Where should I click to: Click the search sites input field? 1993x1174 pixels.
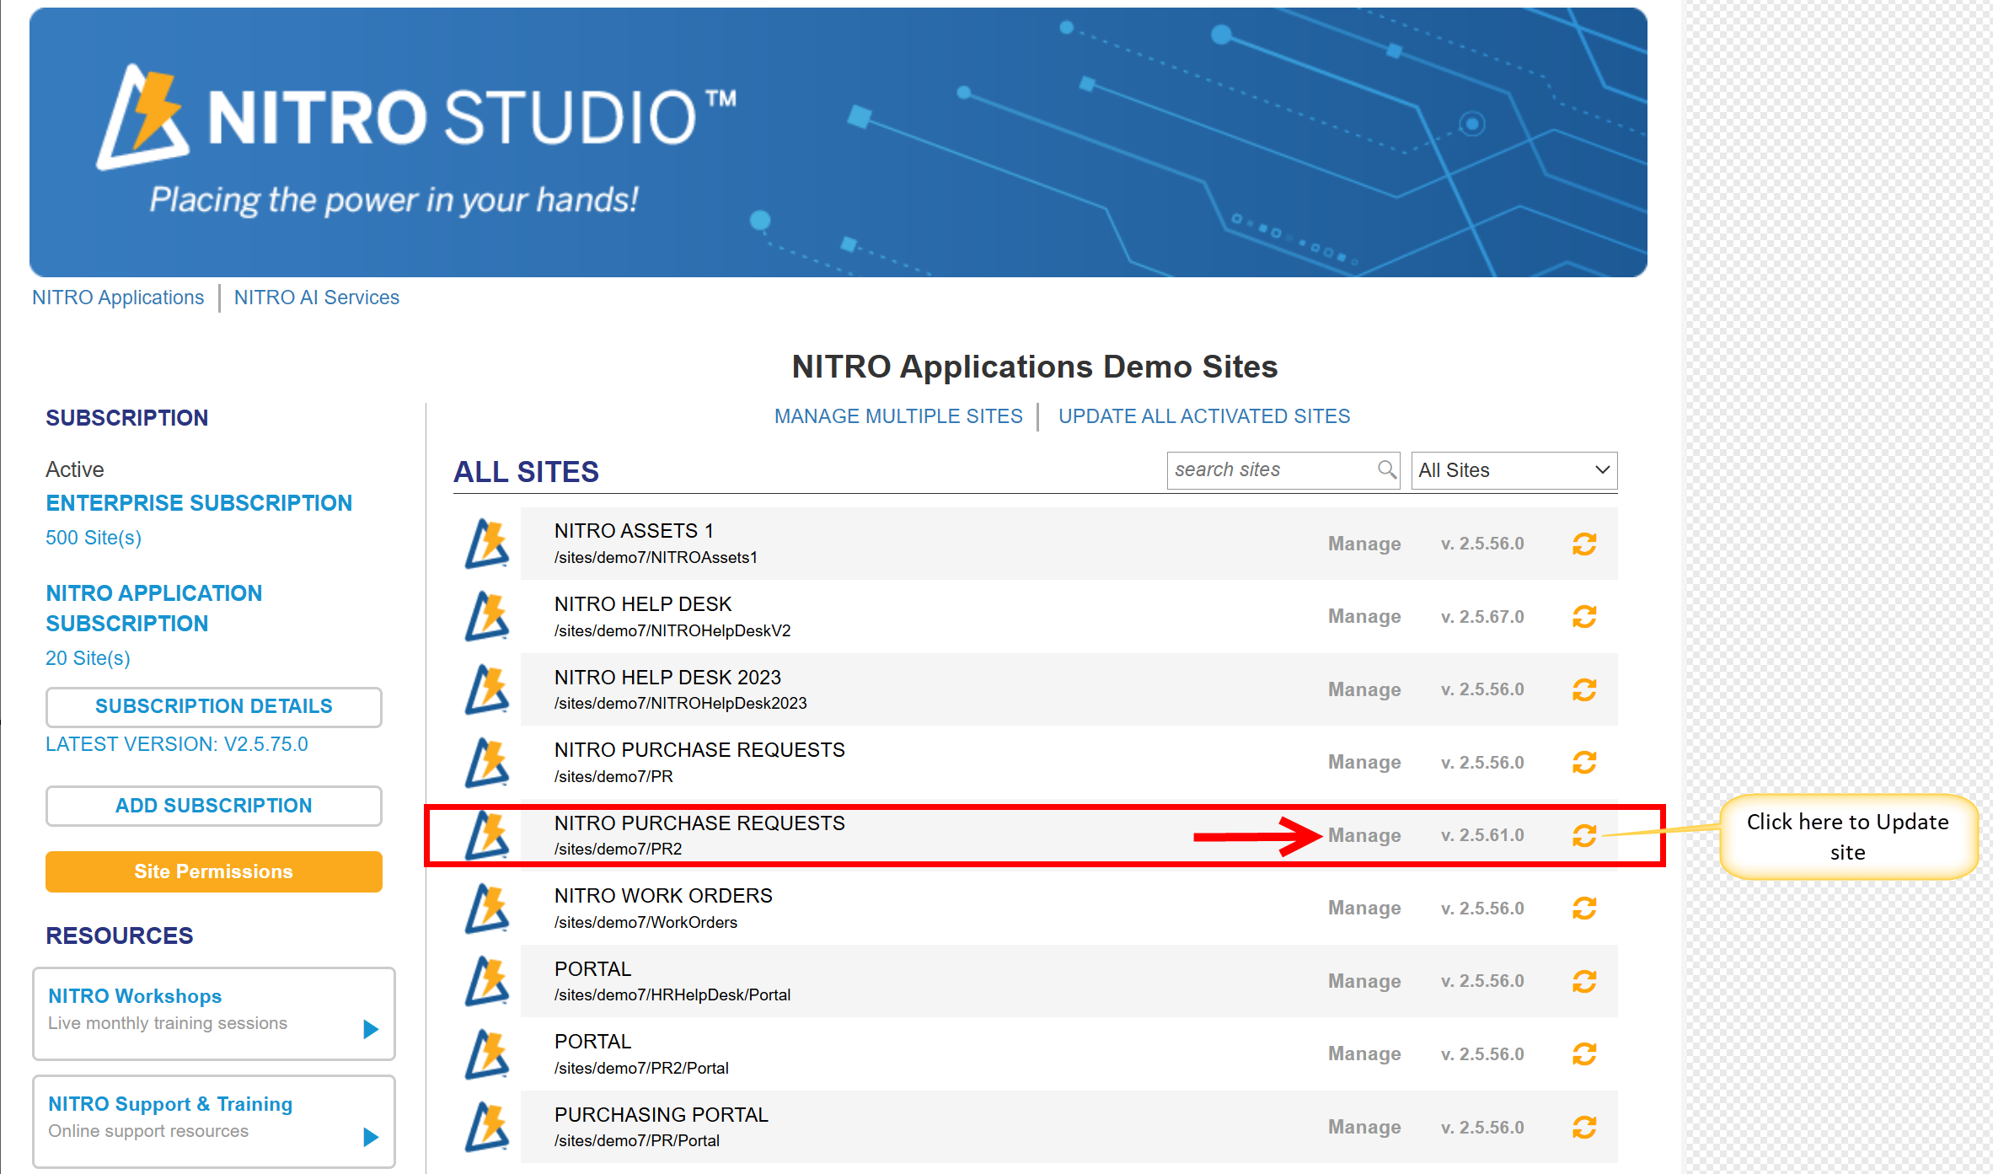point(1283,470)
